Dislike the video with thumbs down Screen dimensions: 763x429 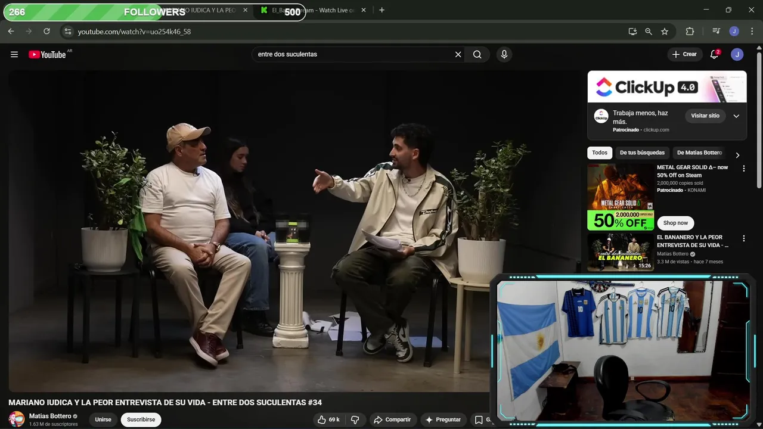355,419
